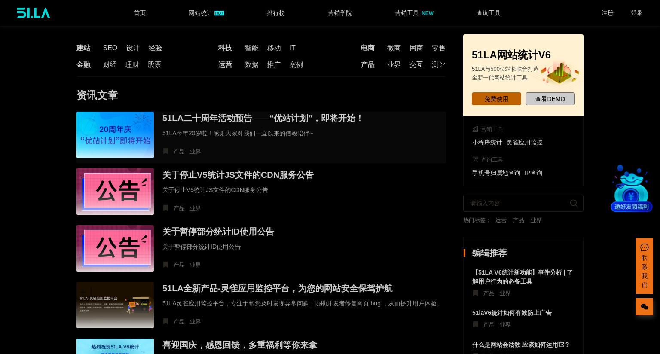Select the 设计 subcategory
The width and height of the screenshot is (660, 354).
pos(133,48)
